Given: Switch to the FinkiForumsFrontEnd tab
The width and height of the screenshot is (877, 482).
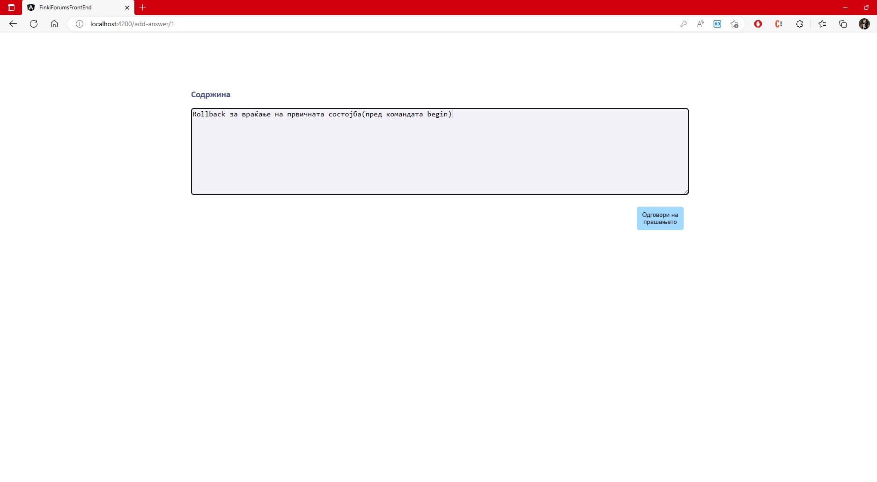Looking at the screenshot, I should pos(70,7).
